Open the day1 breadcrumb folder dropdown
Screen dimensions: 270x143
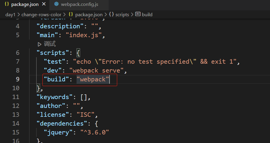10,14
